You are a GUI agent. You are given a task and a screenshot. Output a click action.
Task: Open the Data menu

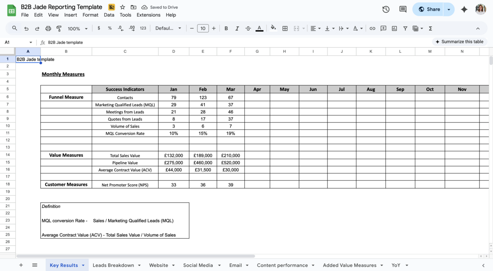(109, 15)
